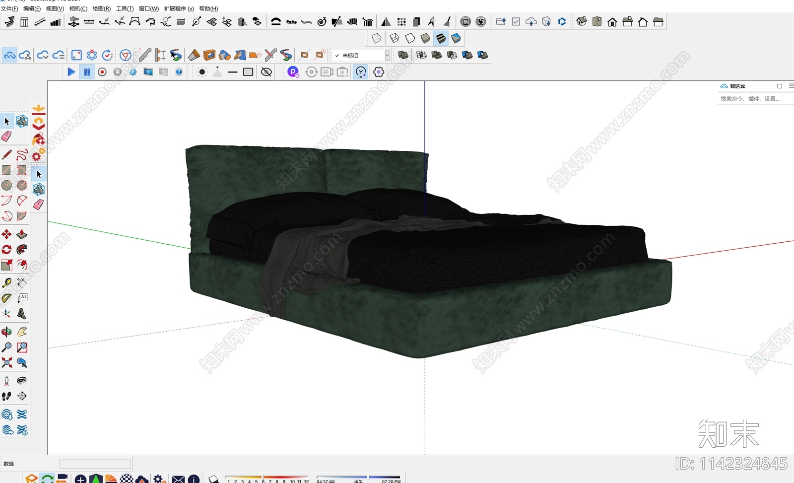Select the Eraser tool in left toolbar
The image size is (794, 483).
coord(6,137)
